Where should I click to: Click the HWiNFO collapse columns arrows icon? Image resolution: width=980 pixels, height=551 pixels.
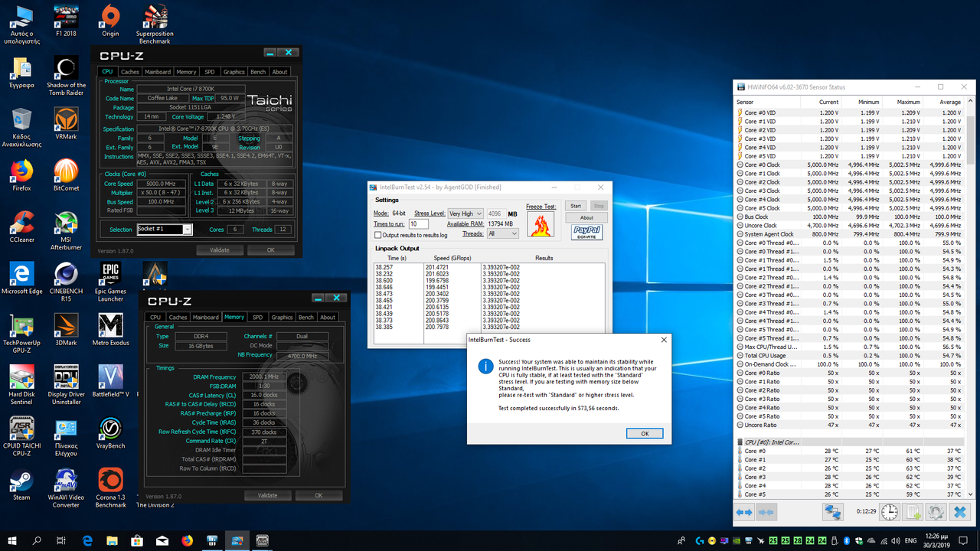766,512
